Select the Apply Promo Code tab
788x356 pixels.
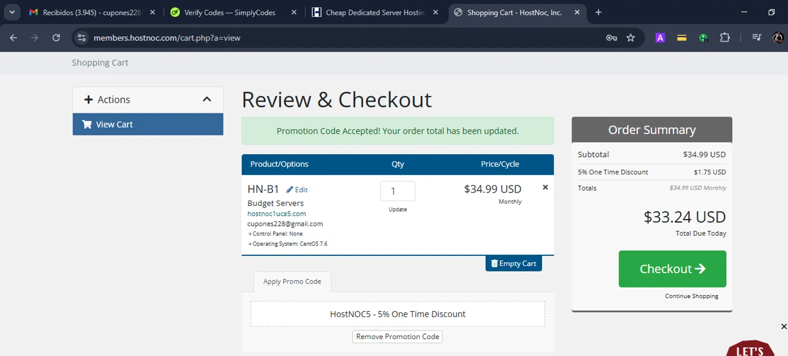(x=292, y=281)
